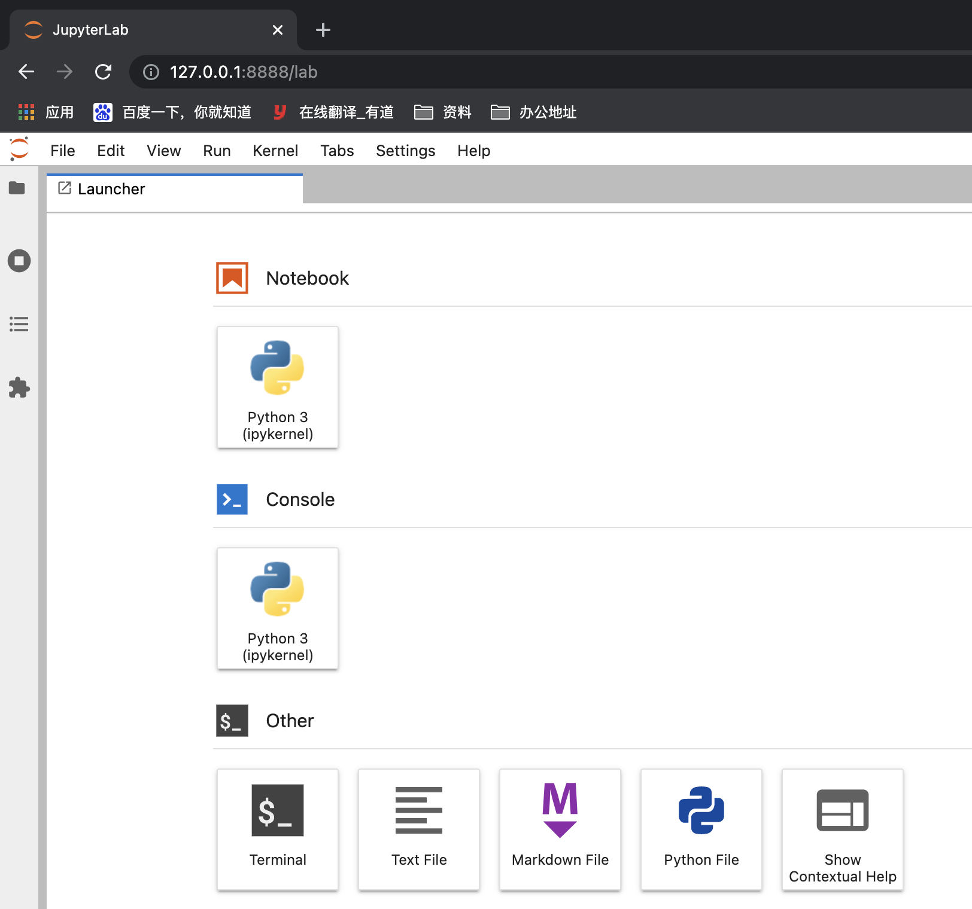Create a new Text File
The image size is (972, 909).
pos(418,829)
